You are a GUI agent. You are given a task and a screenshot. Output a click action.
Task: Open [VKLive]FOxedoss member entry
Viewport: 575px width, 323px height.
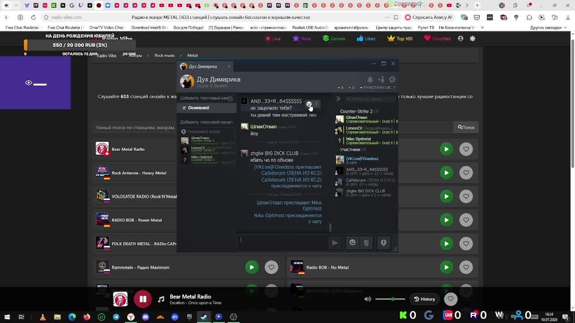367,160
